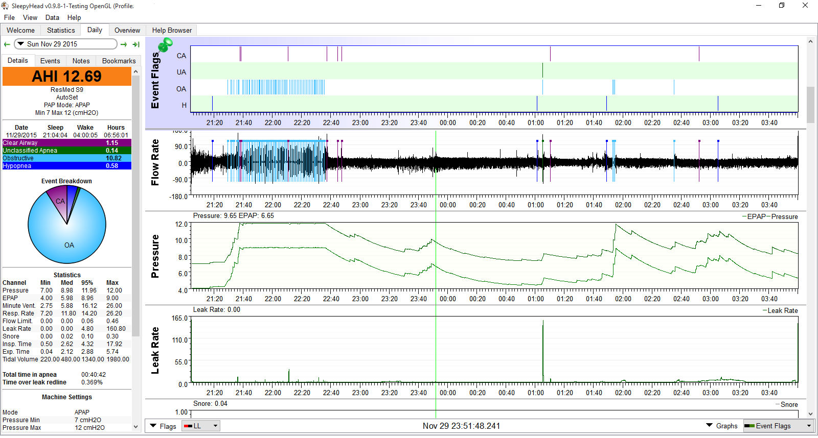The height and width of the screenshot is (438, 818).
Task: Click the Unclassified Apnea green row
Action: pos(67,151)
